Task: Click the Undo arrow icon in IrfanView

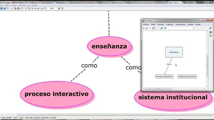Action: pyautogui.click(x=21, y=8)
